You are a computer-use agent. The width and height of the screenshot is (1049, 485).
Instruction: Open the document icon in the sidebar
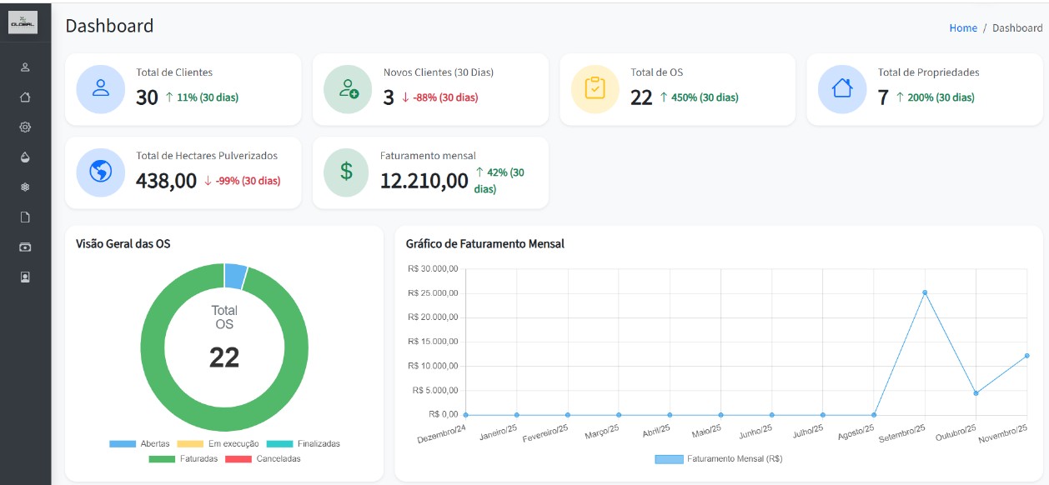pyautogui.click(x=25, y=217)
